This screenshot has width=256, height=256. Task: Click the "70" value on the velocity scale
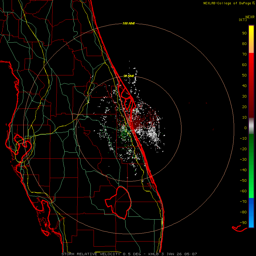[244, 54]
